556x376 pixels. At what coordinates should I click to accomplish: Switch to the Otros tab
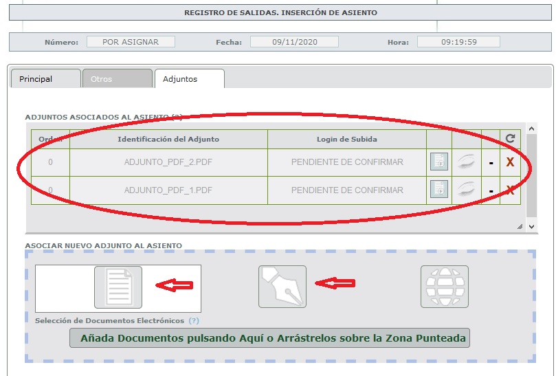click(x=118, y=79)
